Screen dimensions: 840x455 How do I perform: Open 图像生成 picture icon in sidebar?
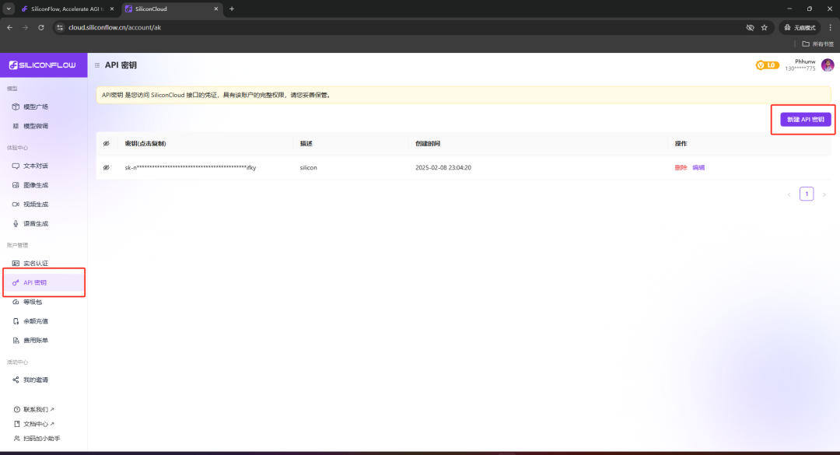pos(16,185)
